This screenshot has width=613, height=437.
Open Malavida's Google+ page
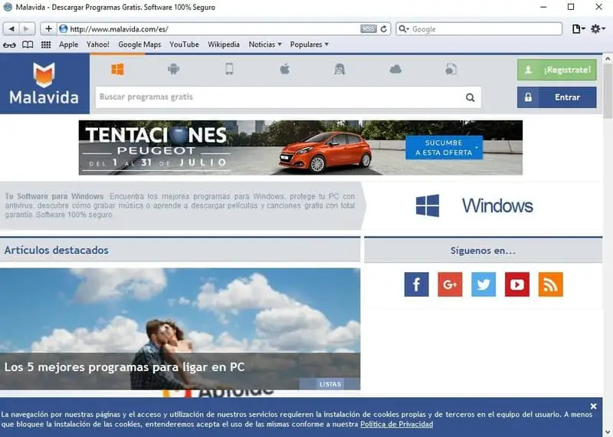pyautogui.click(x=450, y=284)
